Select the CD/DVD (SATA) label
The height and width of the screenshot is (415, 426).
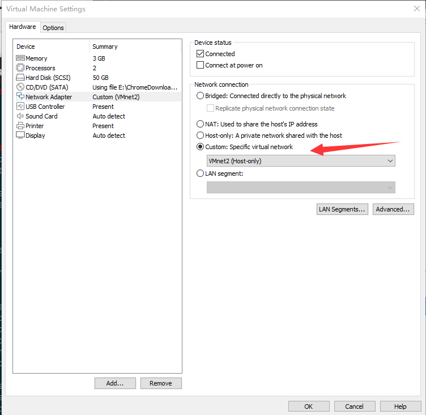(47, 87)
